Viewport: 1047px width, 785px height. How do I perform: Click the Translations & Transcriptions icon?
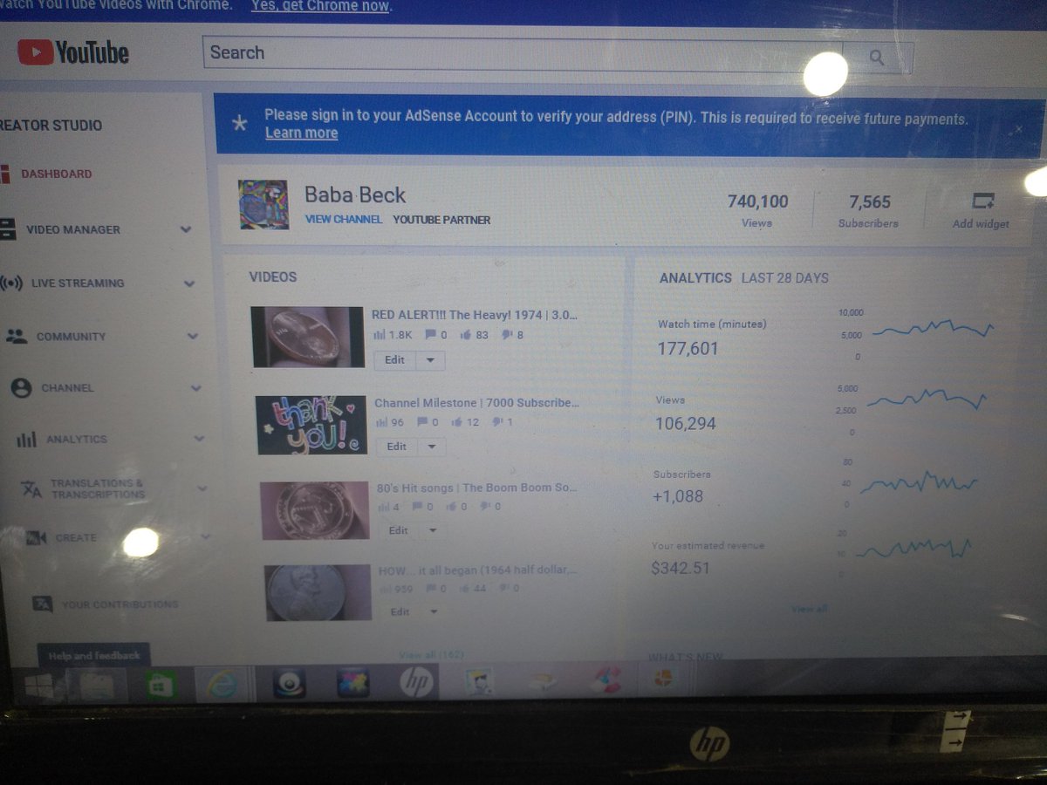[x=31, y=489]
